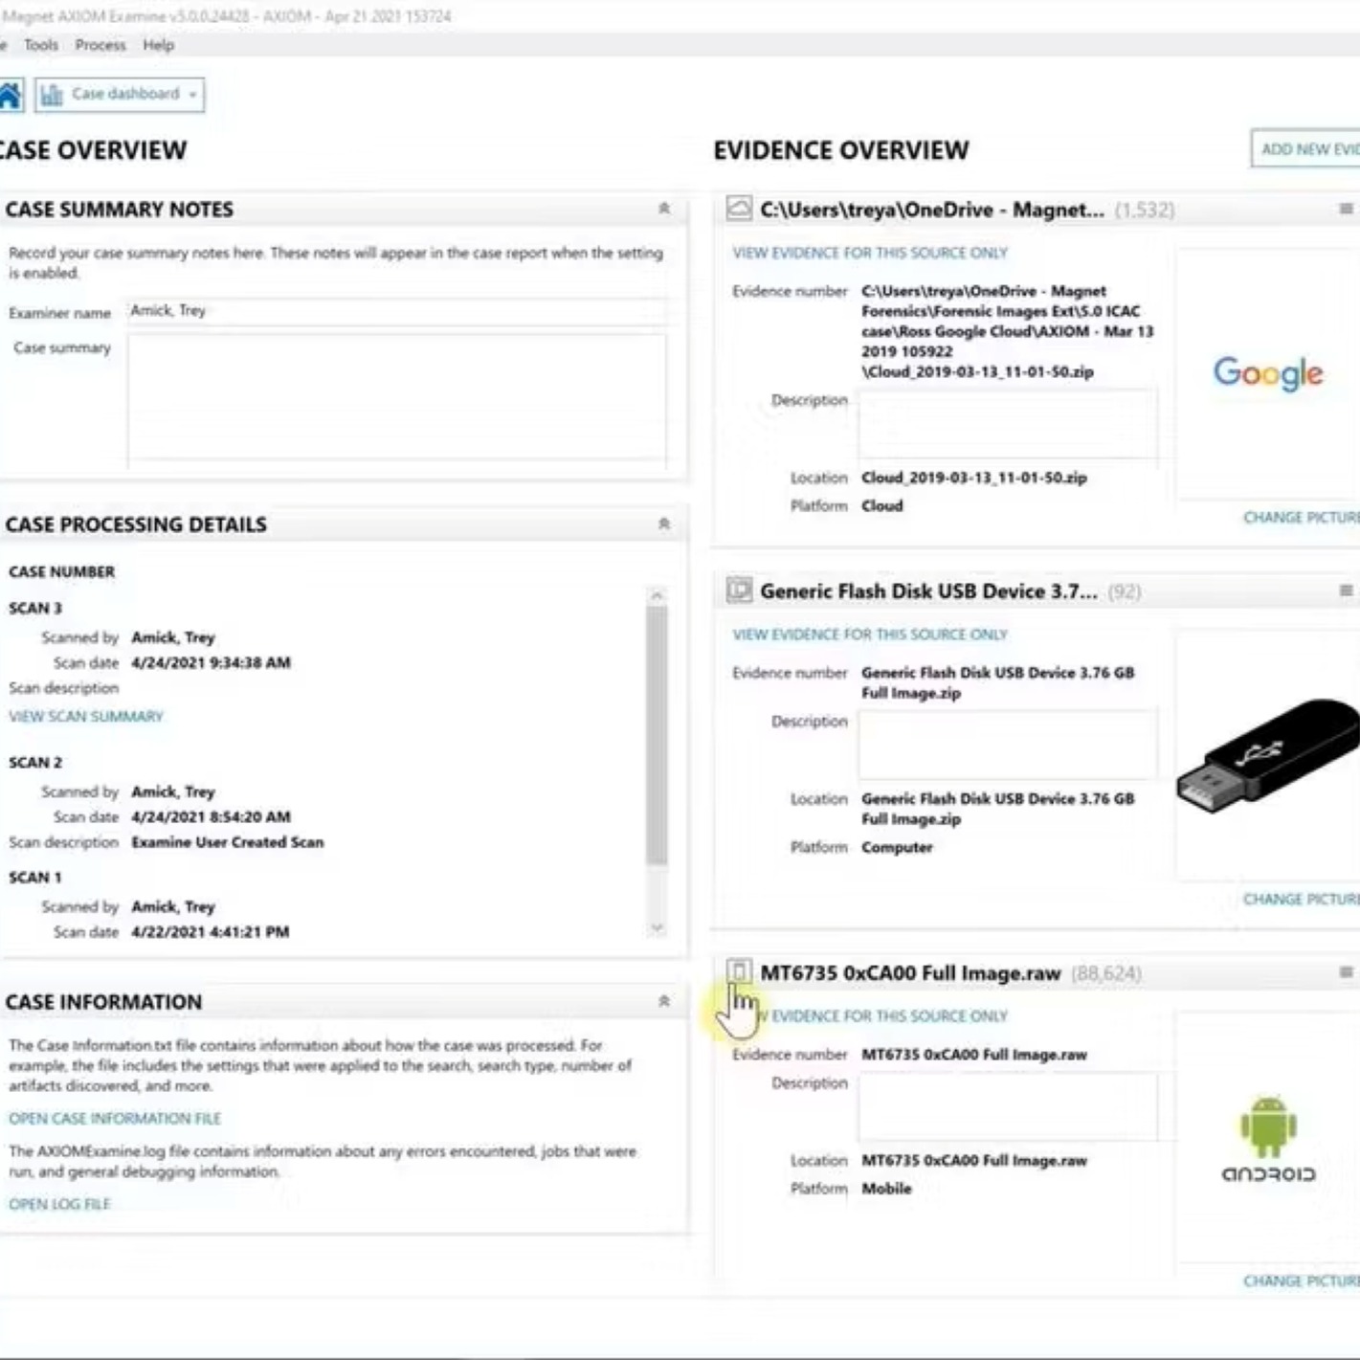This screenshot has height=1360, width=1360.
Task: Click the MT6735 mobile source icon
Action: 739,972
